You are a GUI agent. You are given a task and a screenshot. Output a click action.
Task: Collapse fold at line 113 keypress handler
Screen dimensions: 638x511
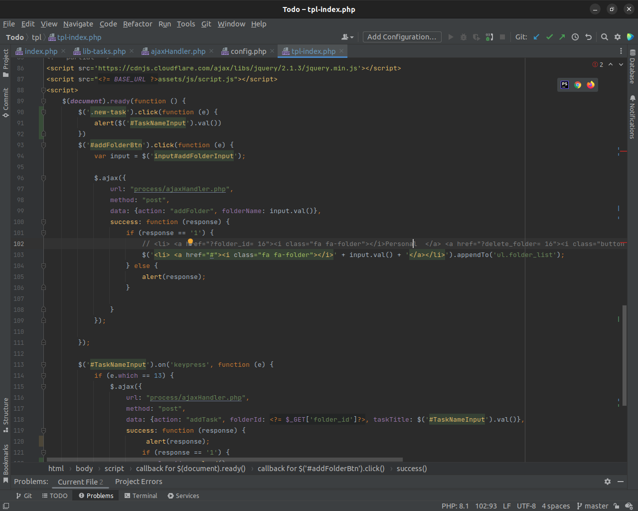click(43, 365)
